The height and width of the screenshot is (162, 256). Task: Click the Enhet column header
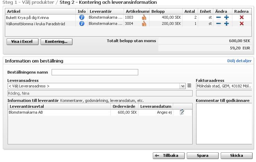point(205,11)
